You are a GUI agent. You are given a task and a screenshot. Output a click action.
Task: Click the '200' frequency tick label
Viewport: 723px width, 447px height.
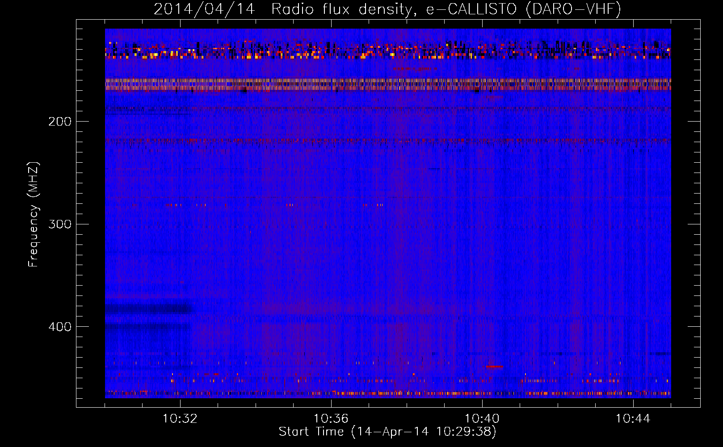pyautogui.click(x=60, y=122)
